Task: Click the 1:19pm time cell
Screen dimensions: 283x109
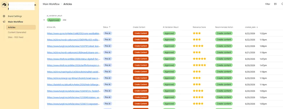Action: point(263,40)
